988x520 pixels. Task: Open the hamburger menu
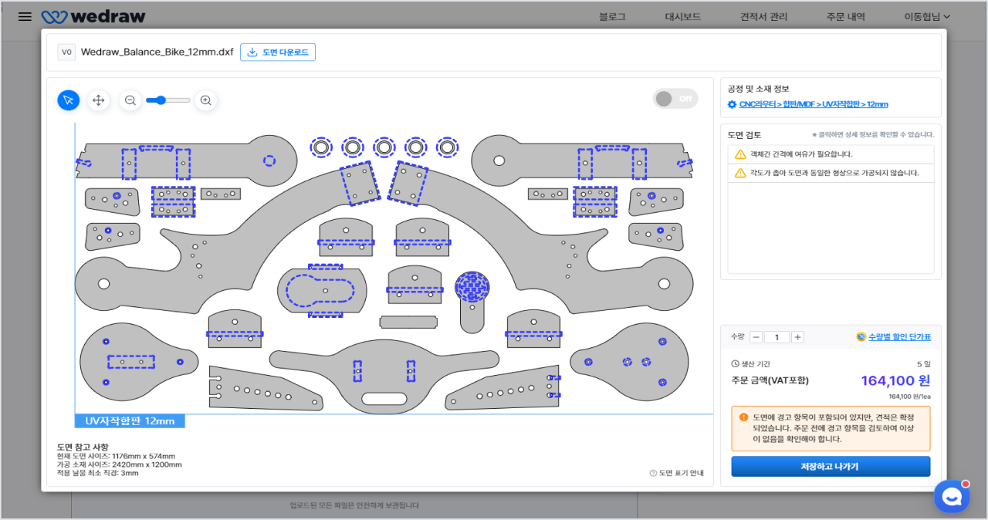pos(25,16)
